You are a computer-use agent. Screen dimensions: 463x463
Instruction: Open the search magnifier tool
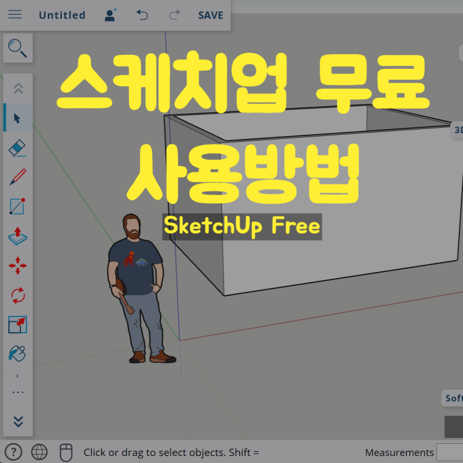[18, 48]
